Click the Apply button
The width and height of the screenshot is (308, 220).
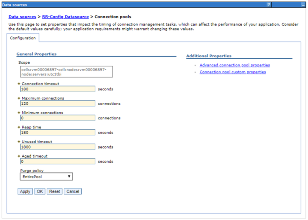point(25,191)
